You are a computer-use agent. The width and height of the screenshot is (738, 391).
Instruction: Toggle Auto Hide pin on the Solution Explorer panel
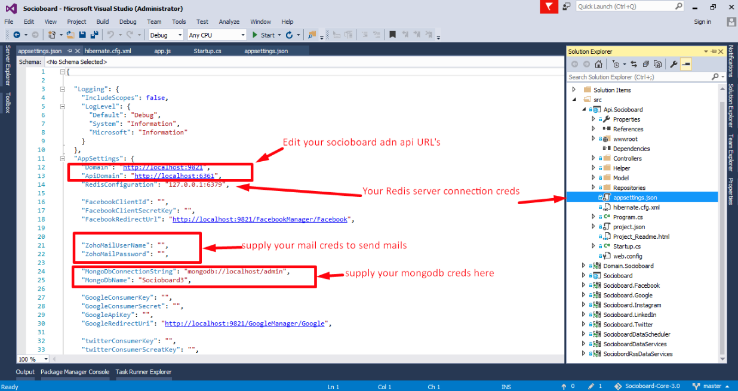pos(714,51)
